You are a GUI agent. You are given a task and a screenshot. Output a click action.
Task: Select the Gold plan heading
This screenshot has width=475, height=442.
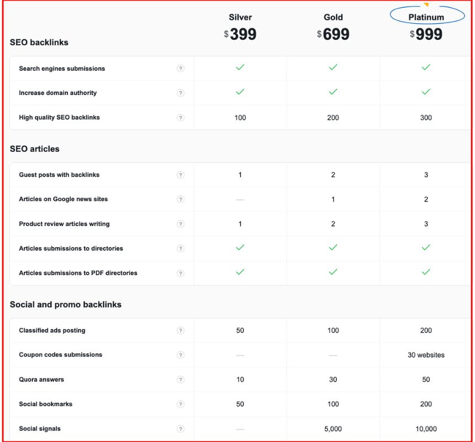[333, 17]
